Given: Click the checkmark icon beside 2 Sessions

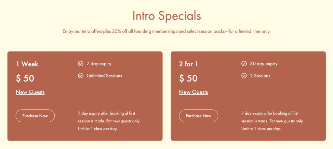Looking at the screenshot, I should point(244,75).
